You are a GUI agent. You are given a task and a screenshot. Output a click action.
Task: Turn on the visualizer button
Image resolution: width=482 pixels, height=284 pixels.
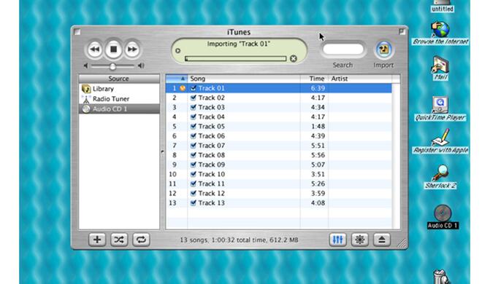click(359, 240)
